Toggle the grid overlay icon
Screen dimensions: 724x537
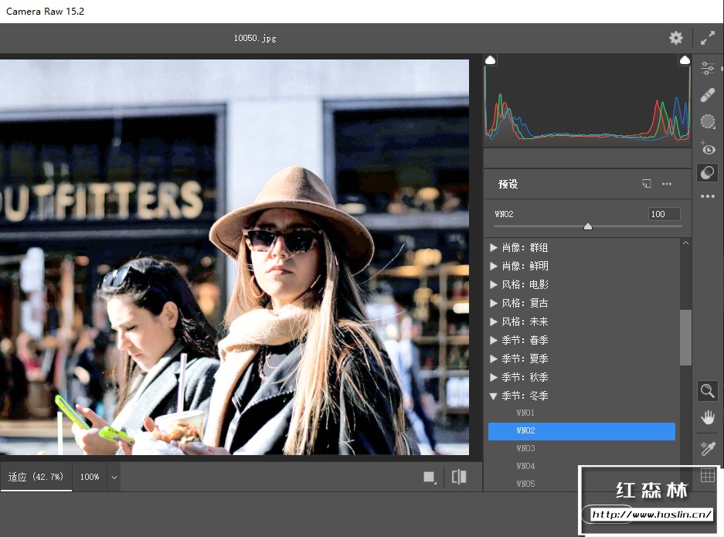708,476
